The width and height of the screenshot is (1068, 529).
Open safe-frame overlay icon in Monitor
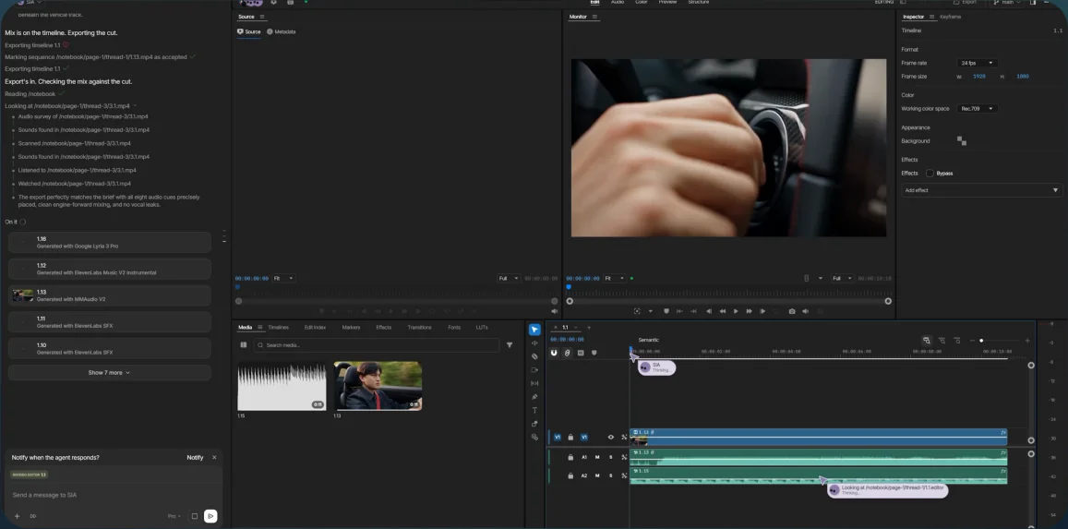click(x=637, y=311)
